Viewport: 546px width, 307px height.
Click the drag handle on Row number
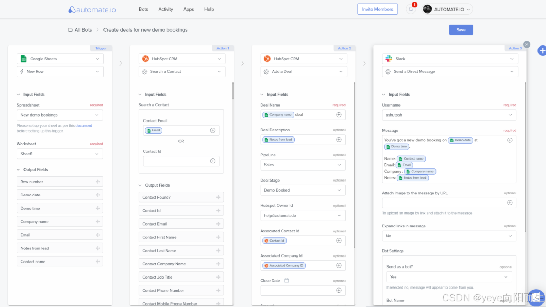pos(98,182)
